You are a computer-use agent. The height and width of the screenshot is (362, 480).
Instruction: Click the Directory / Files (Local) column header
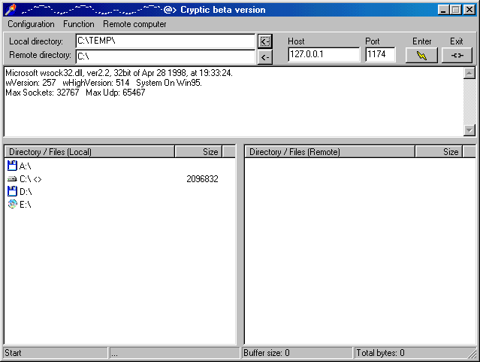(x=89, y=152)
